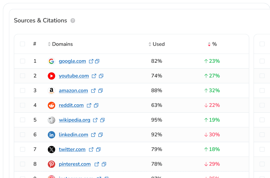Screen dimensions: 270x178
Task: Open the linkedin.com link
Action: tap(74, 135)
